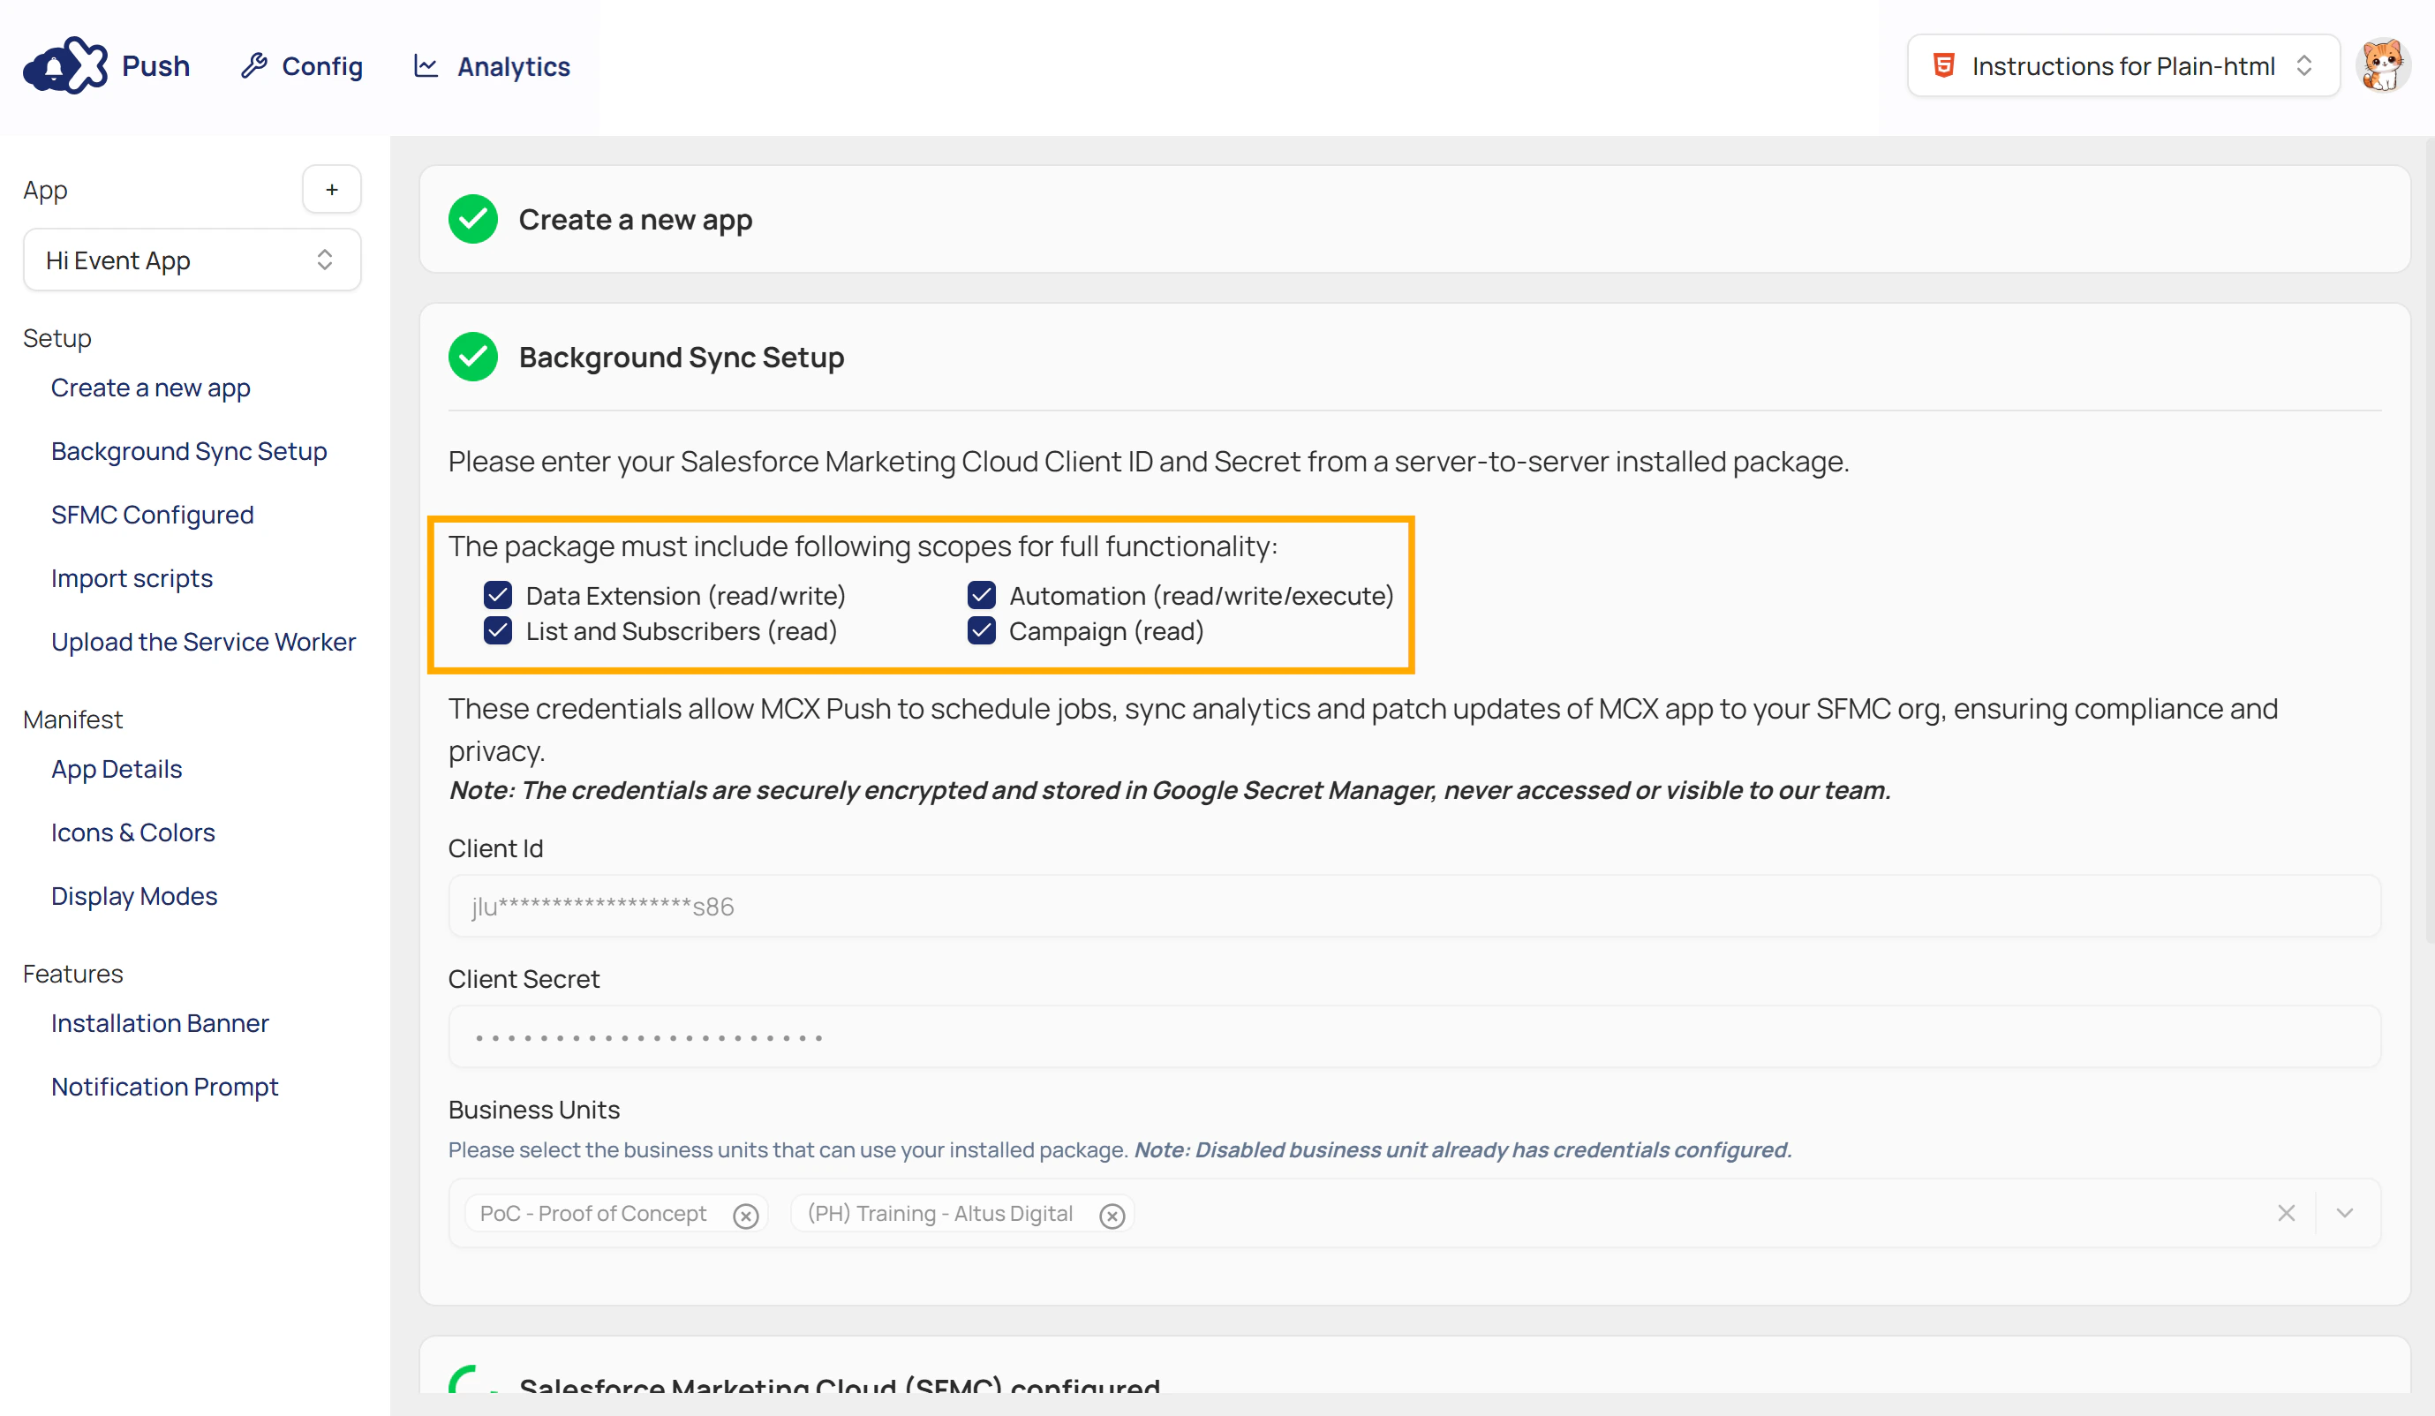The image size is (2435, 1416).
Task: Click the green check beside Create a new app
Action: pos(472,219)
